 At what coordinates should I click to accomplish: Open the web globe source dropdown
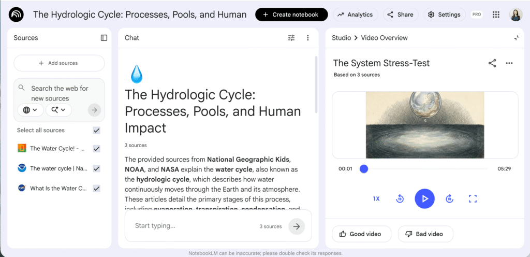pyautogui.click(x=31, y=110)
